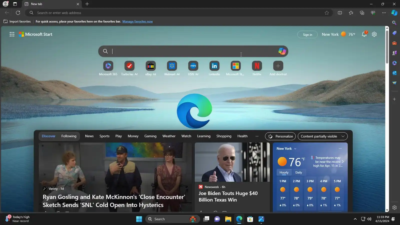Click the Sign in button
The width and height of the screenshot is (400, 225).
307,34
